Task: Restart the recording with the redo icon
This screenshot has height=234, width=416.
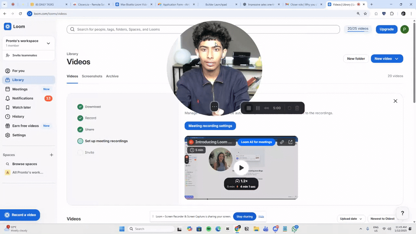Action: pos(289,108)
